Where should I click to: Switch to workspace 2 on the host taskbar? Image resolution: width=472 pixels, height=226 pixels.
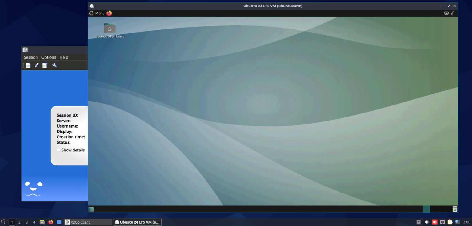(x=19, y=222)
